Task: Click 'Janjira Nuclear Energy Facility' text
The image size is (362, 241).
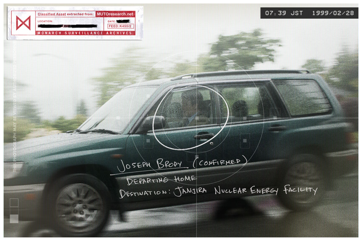Action: click(x=246, y=191)
